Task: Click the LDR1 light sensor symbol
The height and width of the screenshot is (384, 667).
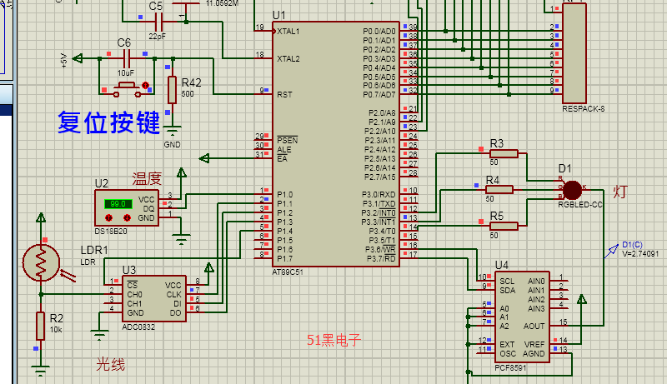Action: click(x=38, y=262)
